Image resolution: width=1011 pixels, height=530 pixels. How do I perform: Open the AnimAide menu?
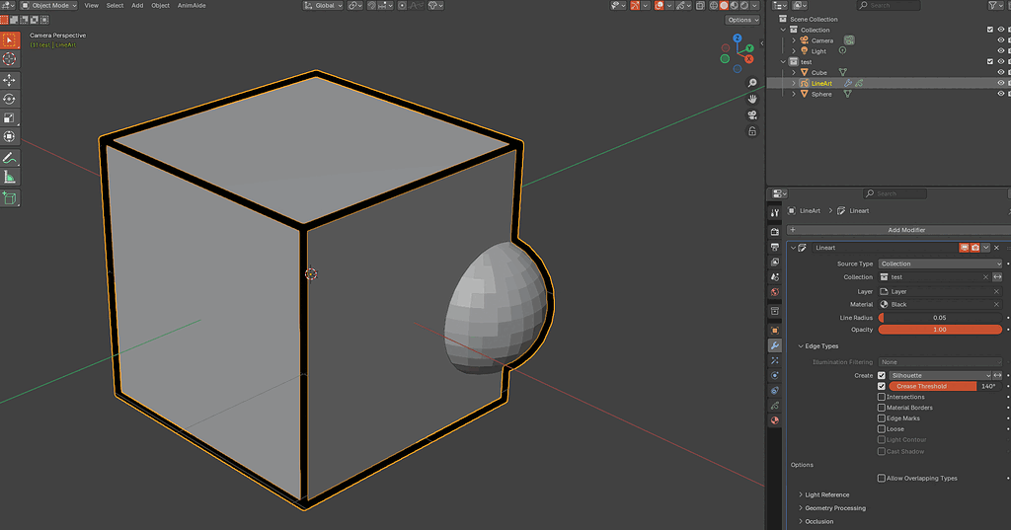click(x=192, y=5)
